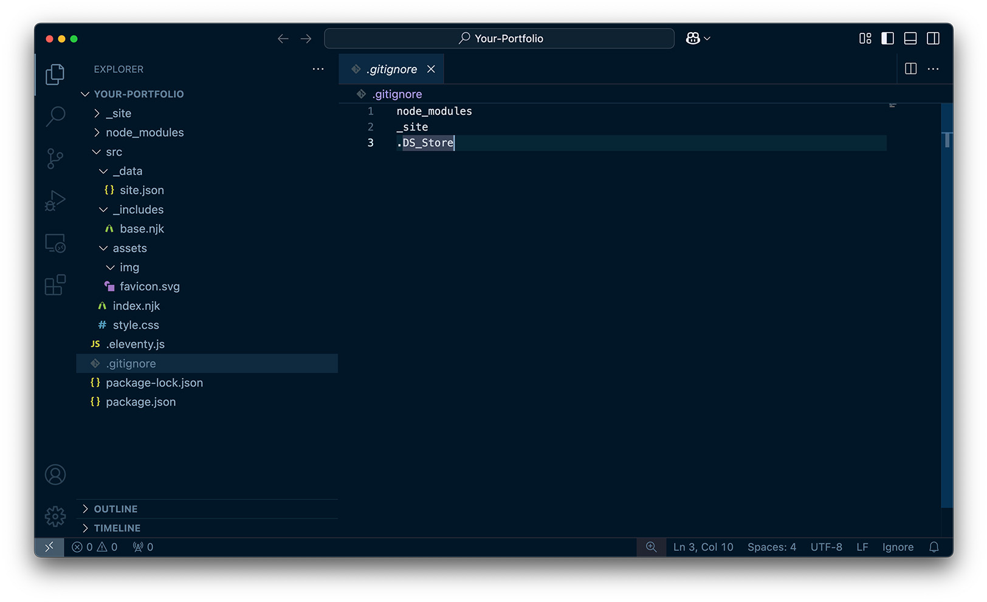
Task: Click the minimap preview
Action: click(x=892, y=106)
